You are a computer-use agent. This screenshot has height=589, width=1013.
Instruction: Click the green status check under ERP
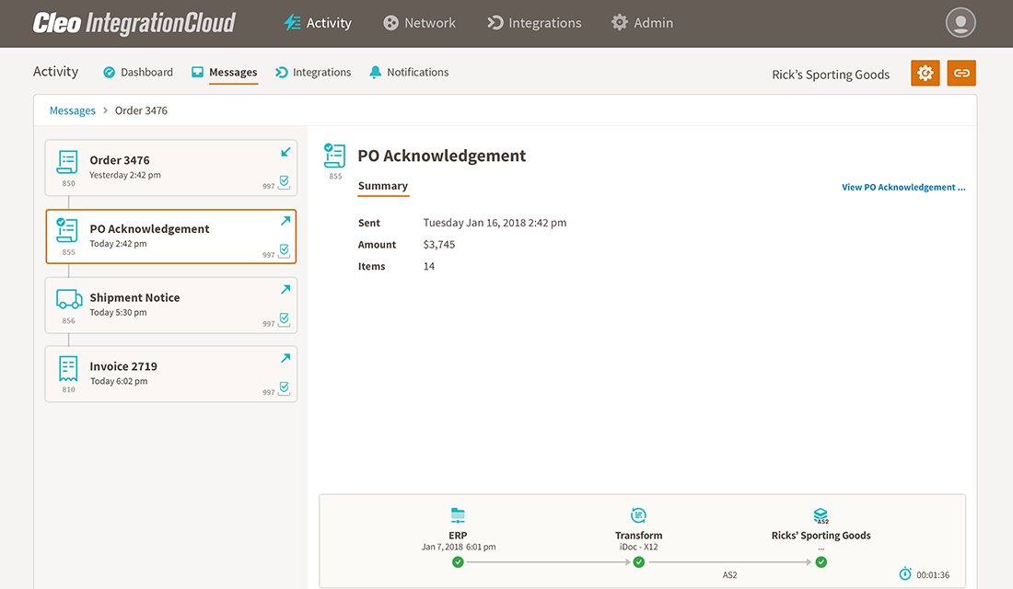pos(458,562)
